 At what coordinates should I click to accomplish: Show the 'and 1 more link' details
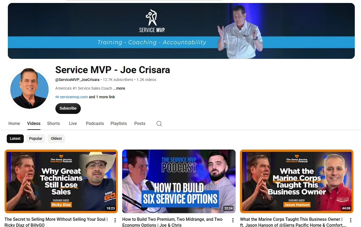(102, 97)
